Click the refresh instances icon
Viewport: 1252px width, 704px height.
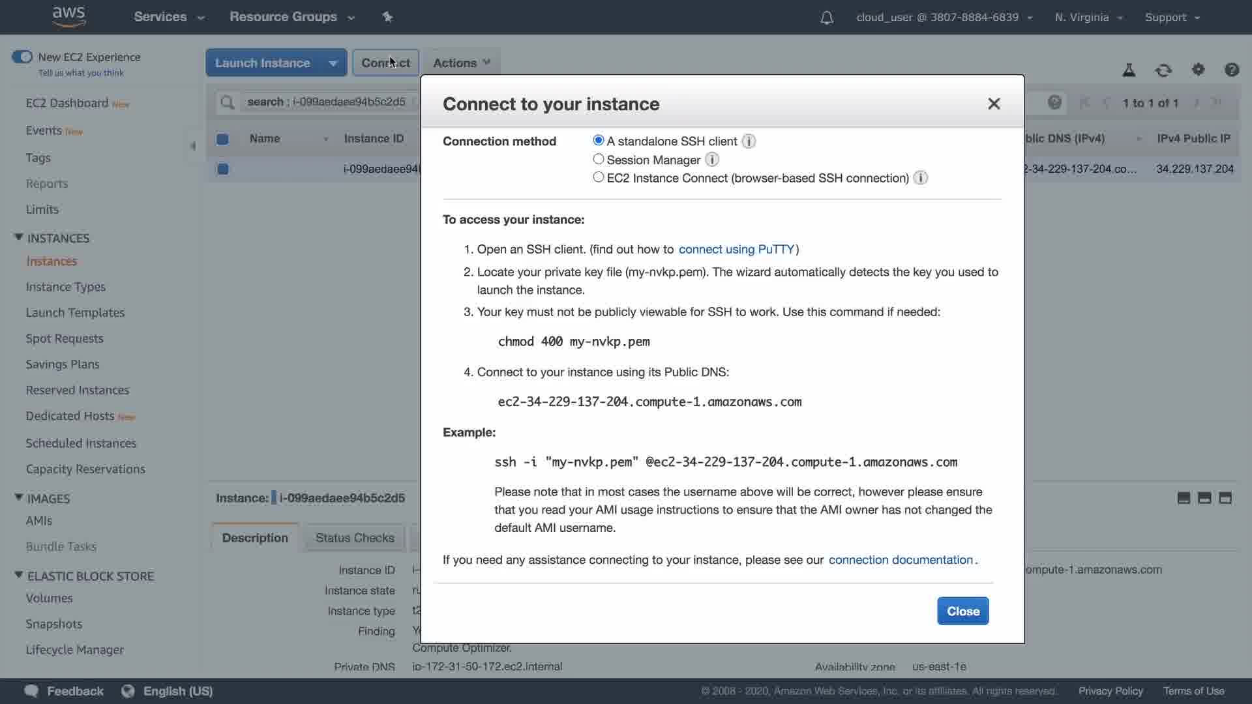coord(1163,70)
